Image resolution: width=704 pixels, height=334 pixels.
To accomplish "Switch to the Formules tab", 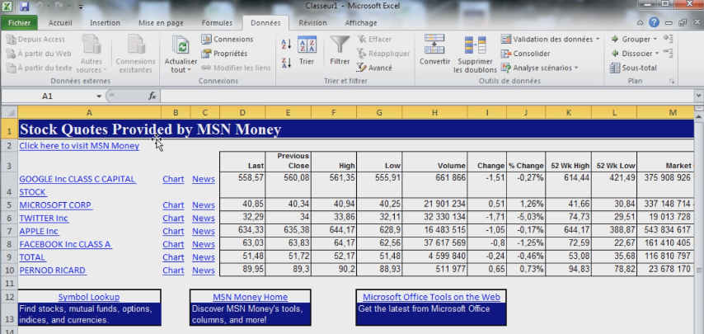I will (x=217, y=23).
